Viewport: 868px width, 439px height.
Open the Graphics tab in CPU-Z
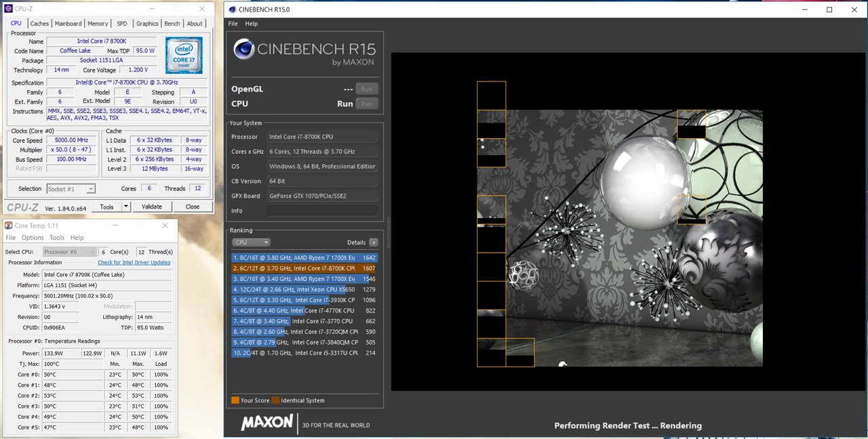(147, 23)
